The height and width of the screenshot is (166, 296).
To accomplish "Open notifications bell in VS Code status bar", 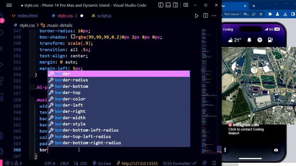I will 214,163.
